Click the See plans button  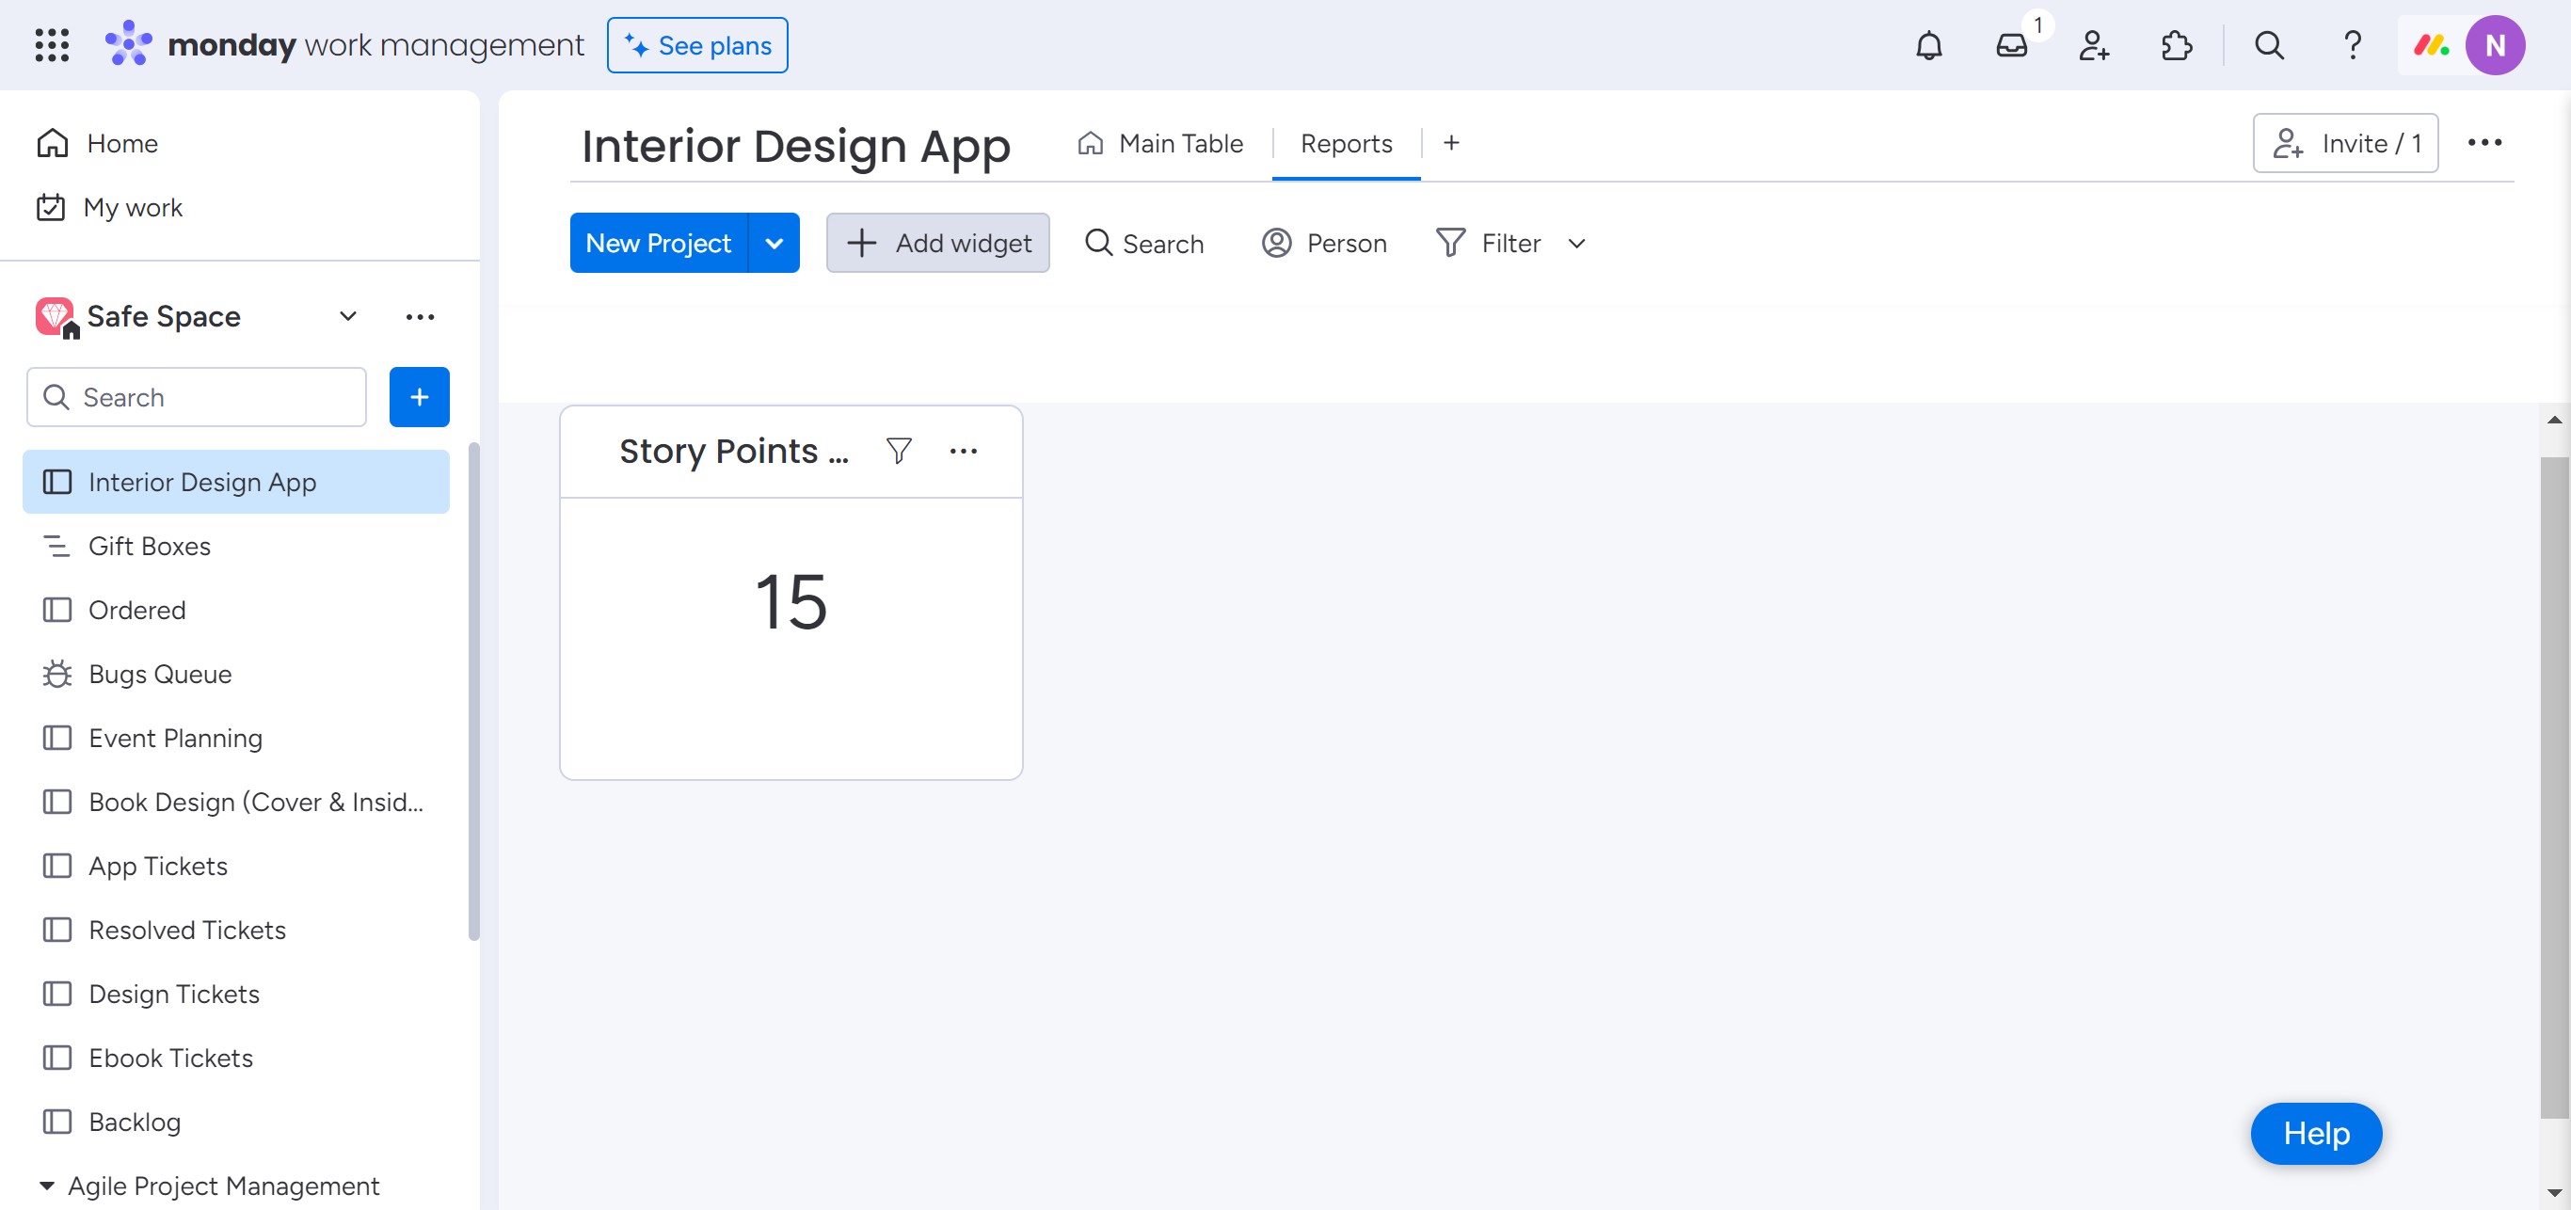696,46
